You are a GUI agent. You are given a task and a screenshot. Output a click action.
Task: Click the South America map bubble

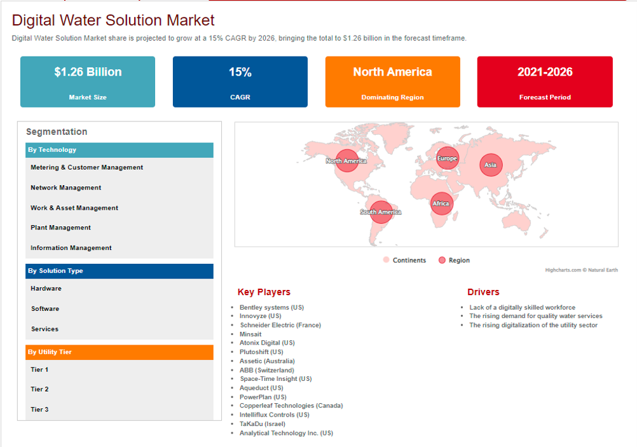click(x=381, y=212)
